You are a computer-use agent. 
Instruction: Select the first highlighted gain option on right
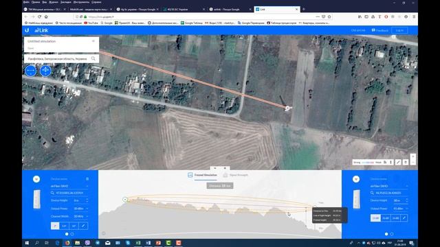click(375, 218)
